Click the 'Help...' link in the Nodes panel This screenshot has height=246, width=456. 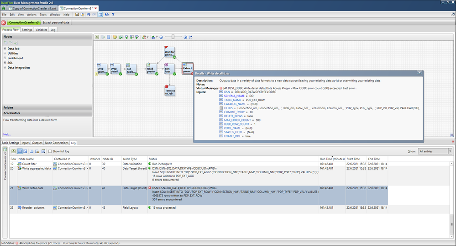click(7, 134)
